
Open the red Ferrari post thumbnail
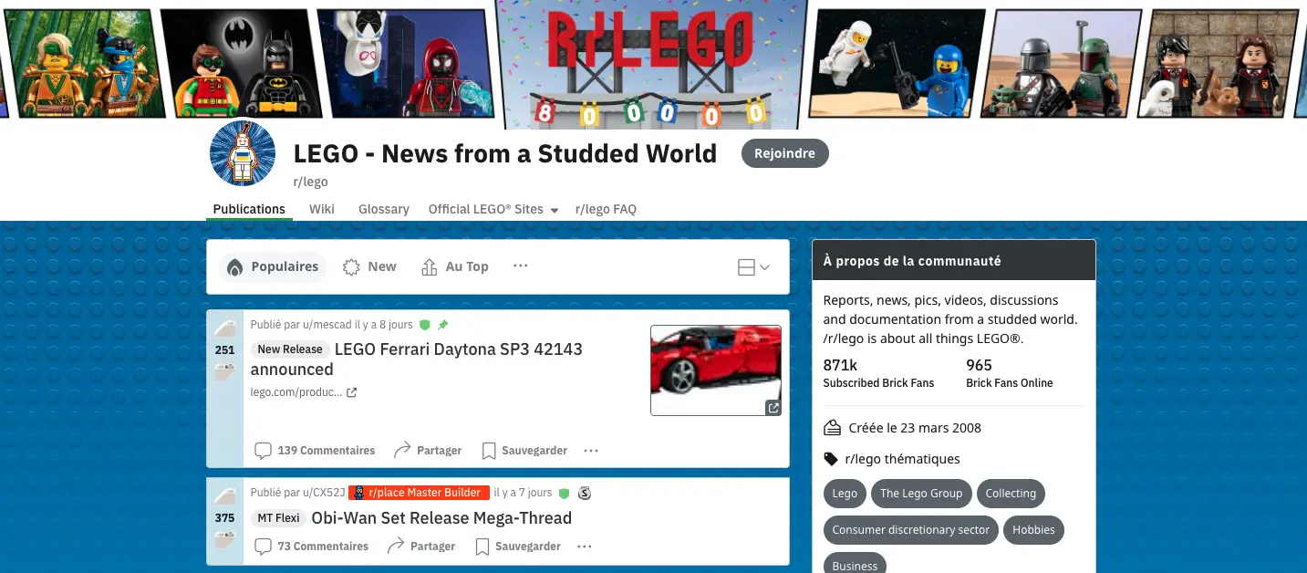(716, 370)
